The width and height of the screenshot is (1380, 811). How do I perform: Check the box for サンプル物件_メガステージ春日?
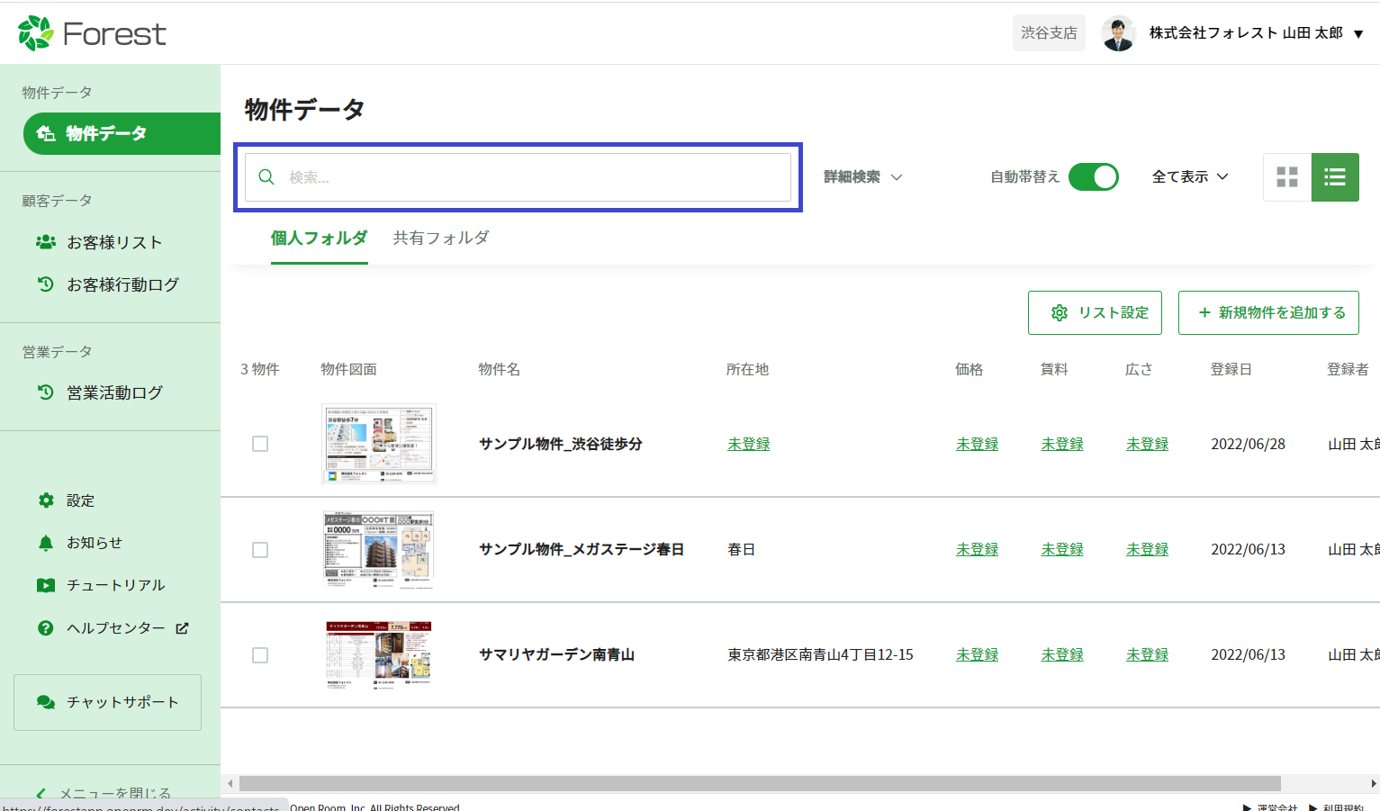260,550
